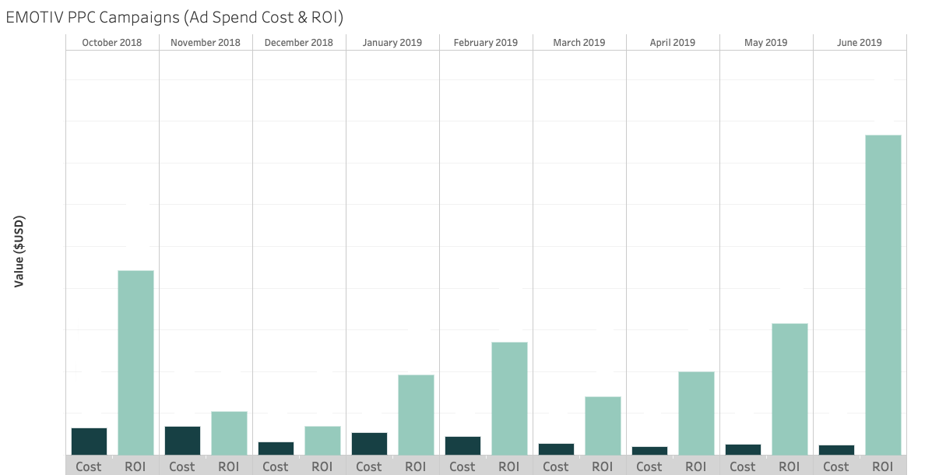The width and height of the screenshot is (932, 475).
Task: Select the January 2019 column header
Action: (x=392, y=42)
